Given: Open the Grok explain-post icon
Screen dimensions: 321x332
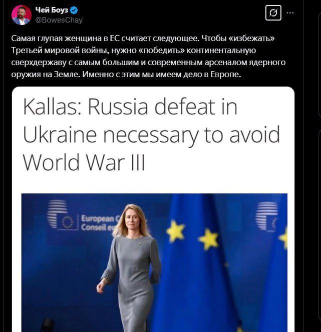Looking at the screenshot, I should pyautogui.click(x=273, y=13).
